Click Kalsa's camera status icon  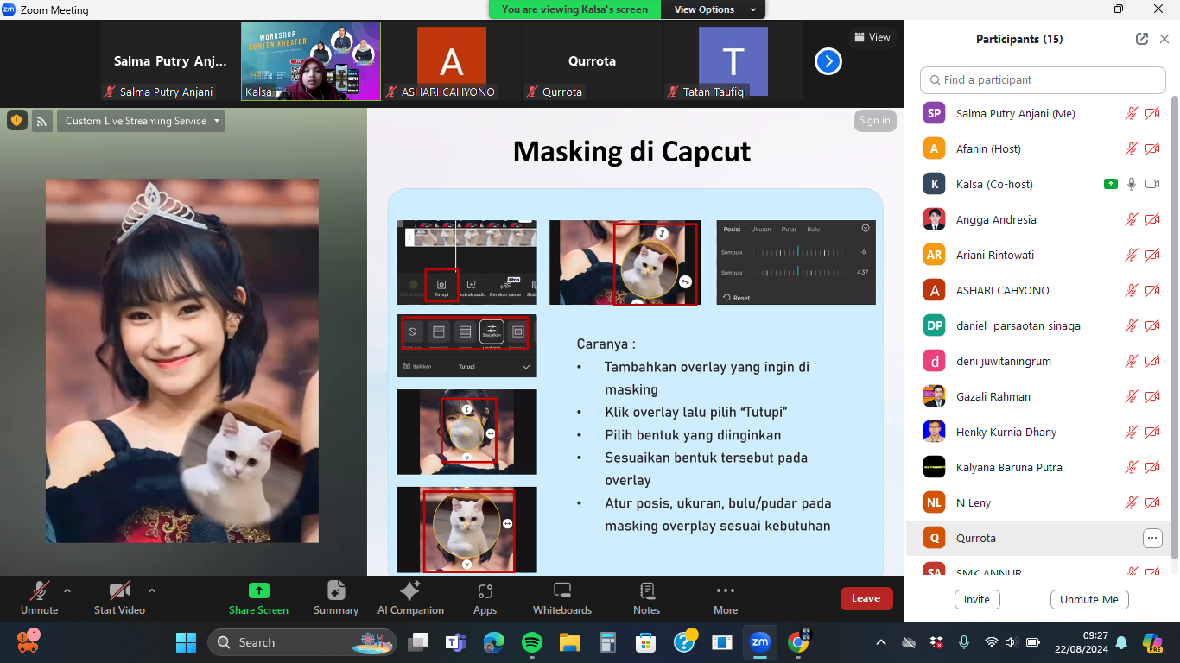click(1152, 184)
